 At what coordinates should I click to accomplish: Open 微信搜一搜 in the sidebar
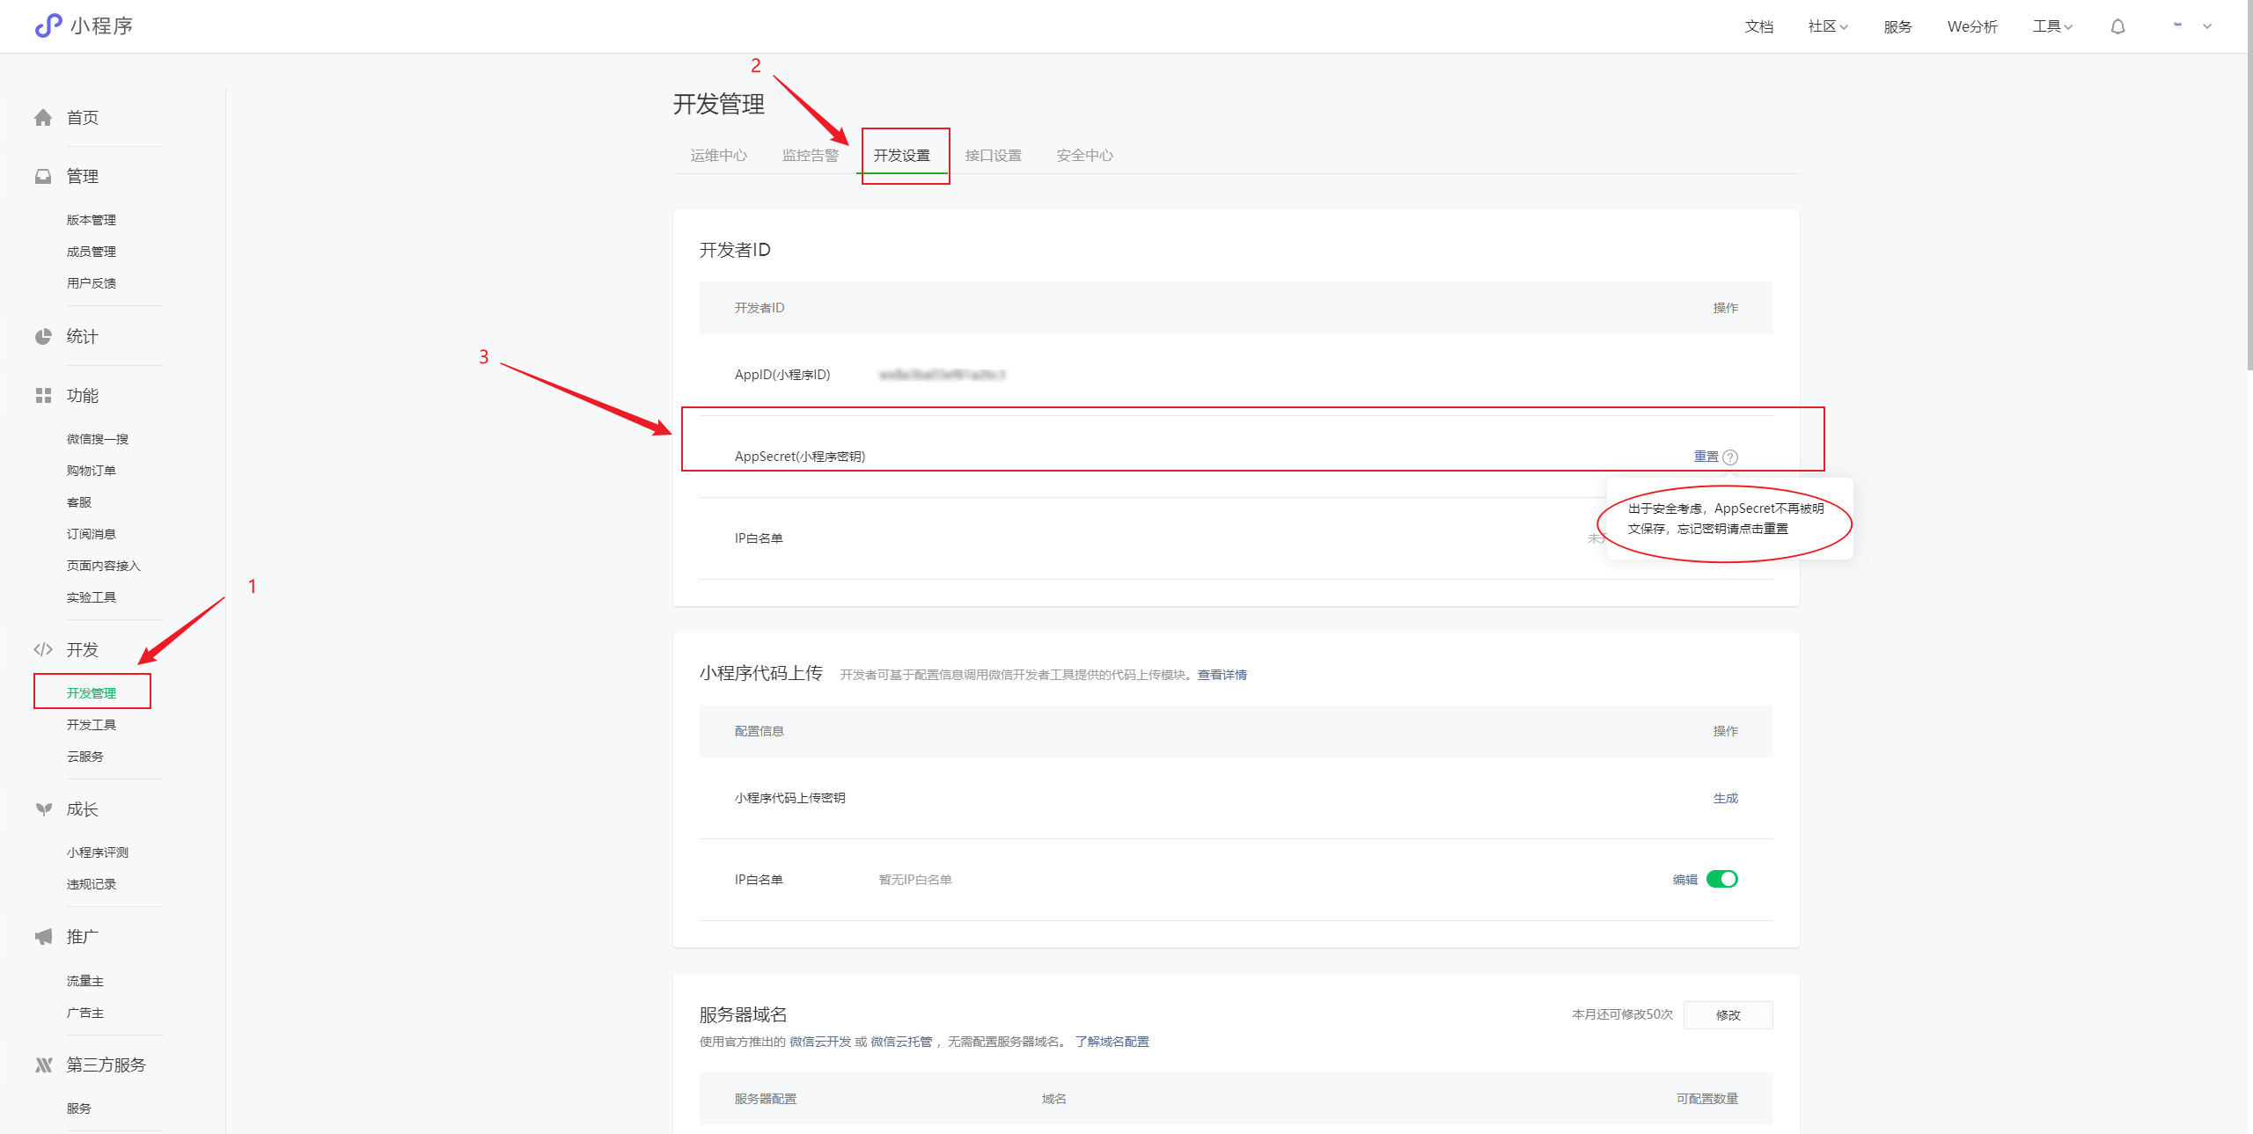98,439
